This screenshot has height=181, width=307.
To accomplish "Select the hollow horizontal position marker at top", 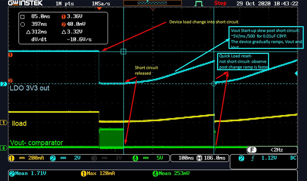I will coord(153,9).
